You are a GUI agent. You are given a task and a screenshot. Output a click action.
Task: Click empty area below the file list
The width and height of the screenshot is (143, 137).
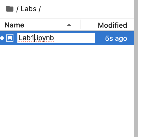[x=67, y=91]
